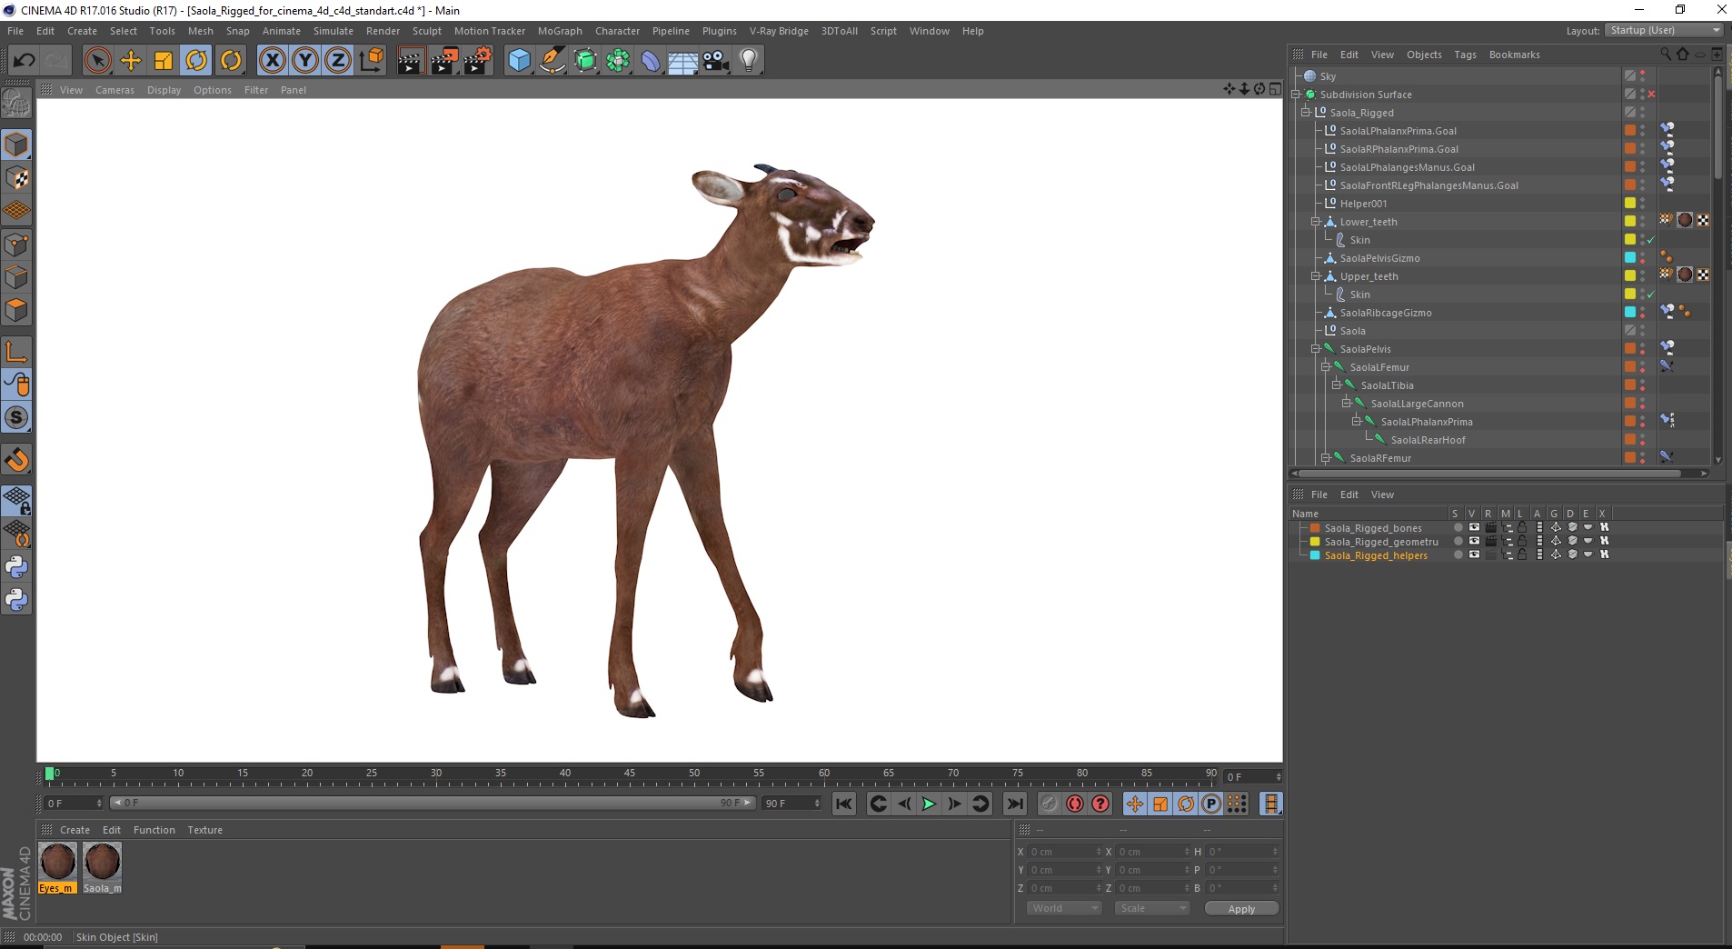Play the animation forward
Screen dimensions: 1732x949
point(929,804)
